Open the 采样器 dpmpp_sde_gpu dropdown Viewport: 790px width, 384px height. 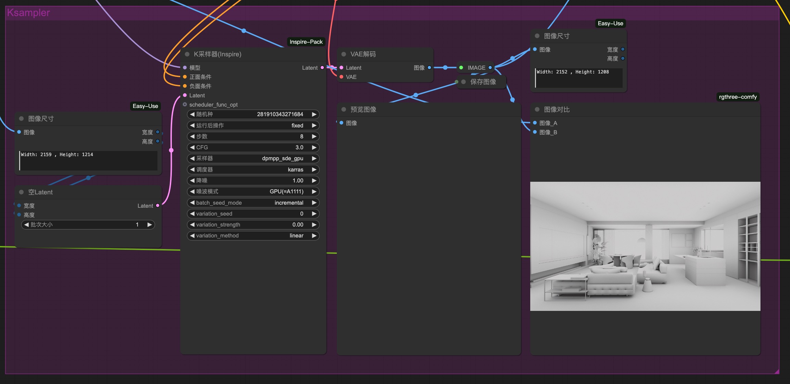click(253, 159)
